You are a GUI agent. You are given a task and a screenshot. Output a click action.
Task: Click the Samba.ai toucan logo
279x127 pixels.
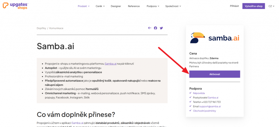pyautogui.click(x=215, y=38)
